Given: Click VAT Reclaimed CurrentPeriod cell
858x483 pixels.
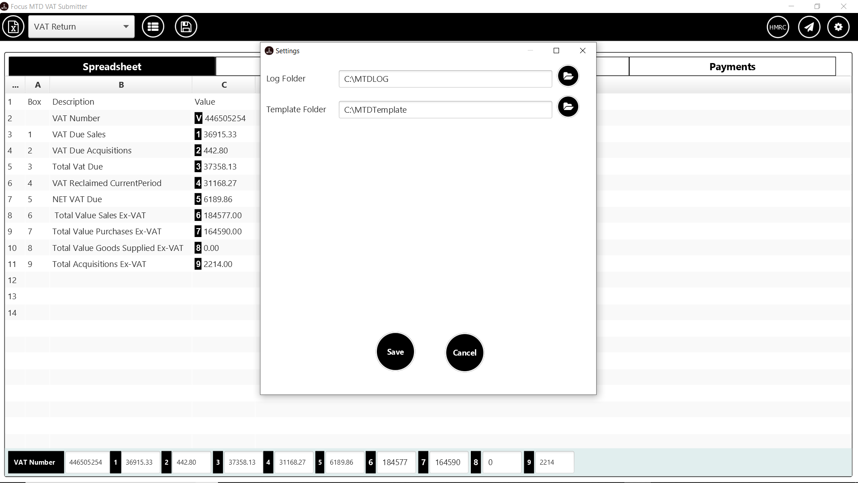Looking at the screenshot, I should coord(121,183).
